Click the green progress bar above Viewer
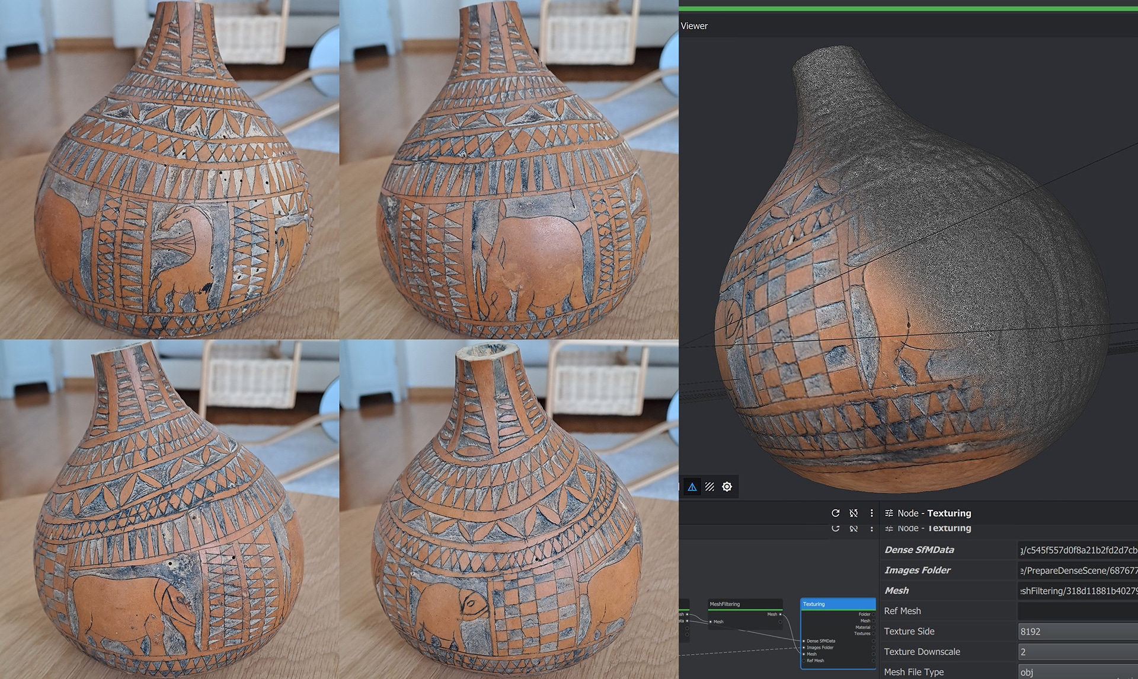 (908, 8)
